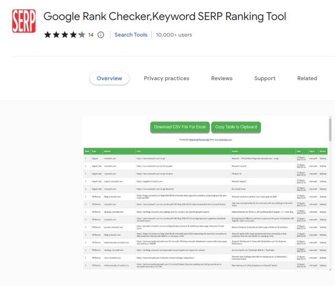Click the Anchor column header
Viewport: 335px width, 286px height.
[x=234, y=151]
